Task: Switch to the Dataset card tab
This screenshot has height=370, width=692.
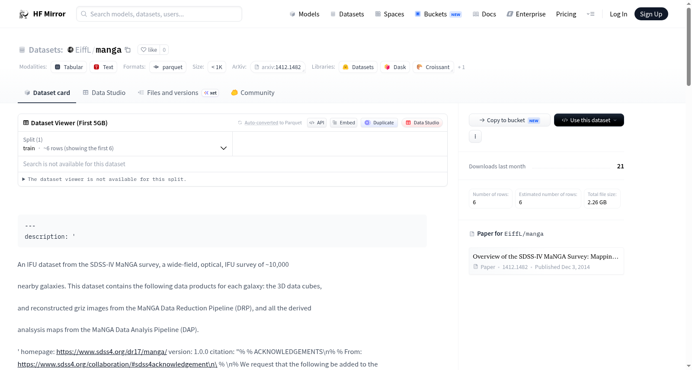Action: (x=47, y=92)
